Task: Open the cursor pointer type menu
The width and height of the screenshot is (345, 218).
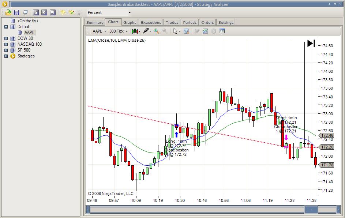Action: click(177, 31)
